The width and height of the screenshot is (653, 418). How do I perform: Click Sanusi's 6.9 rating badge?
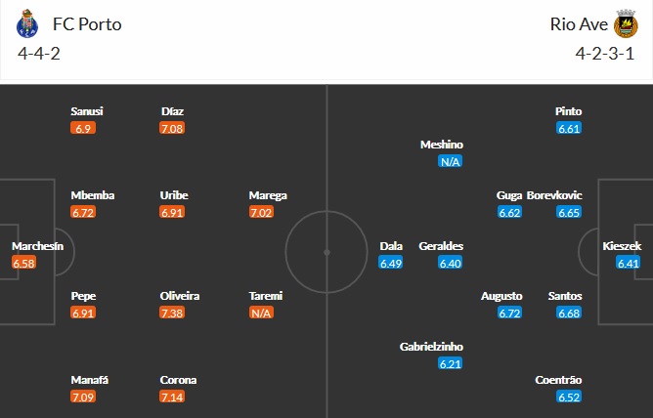pyautogui.click(x=84, y=128)
